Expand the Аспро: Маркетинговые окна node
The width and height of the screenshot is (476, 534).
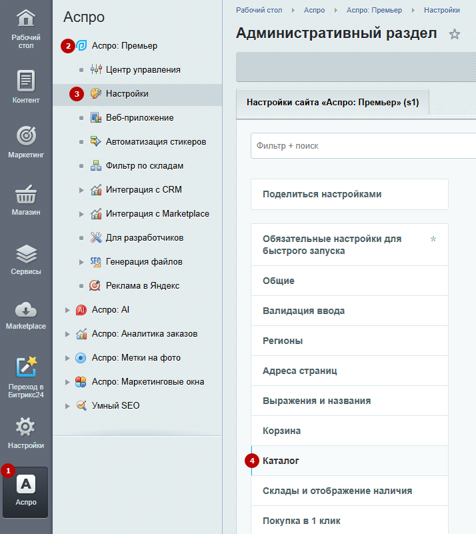point(67,382)
